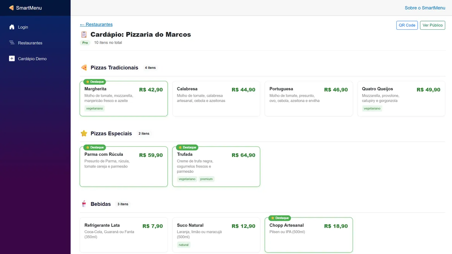The height and width of the screenshot is (254, 452).
Task: Click the R$ 46,90 price
Action: (x=336, y=90)
